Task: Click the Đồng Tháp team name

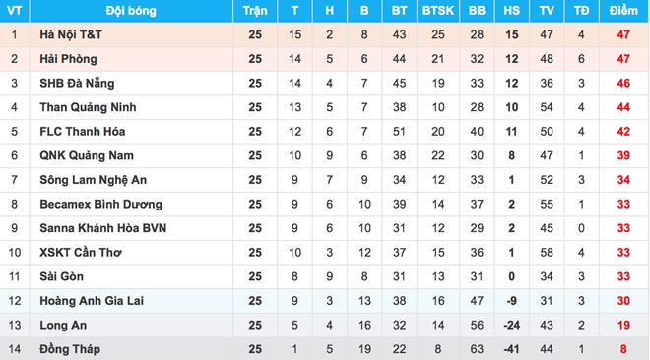Action: 70,349
